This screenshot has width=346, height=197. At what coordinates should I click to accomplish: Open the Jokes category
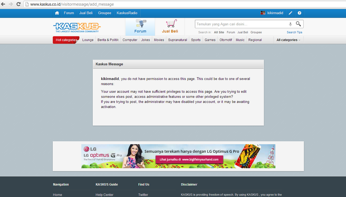point(145,40)
